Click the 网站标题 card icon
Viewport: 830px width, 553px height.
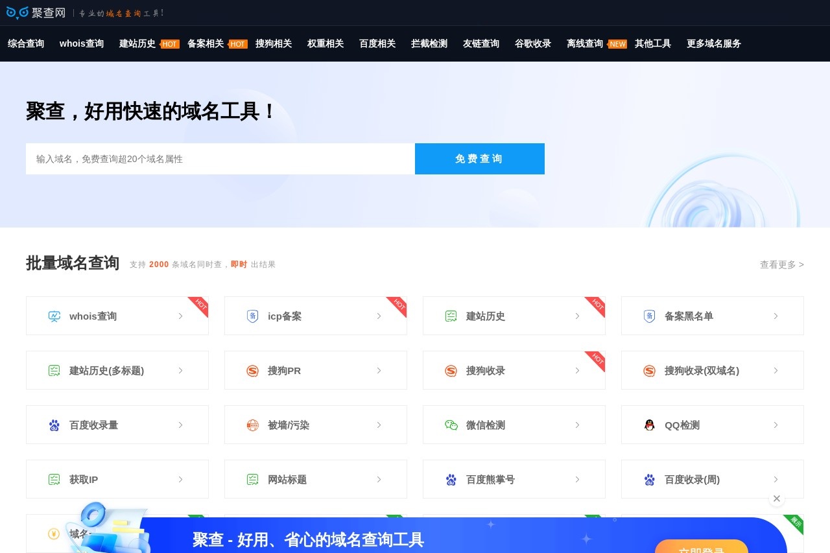253,480
